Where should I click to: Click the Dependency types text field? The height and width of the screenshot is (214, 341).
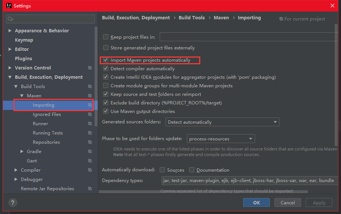[249, 181]
